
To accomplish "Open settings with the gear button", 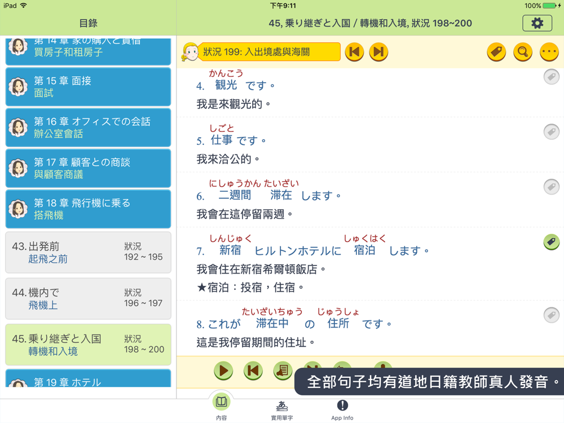I will tap(537, 23).
